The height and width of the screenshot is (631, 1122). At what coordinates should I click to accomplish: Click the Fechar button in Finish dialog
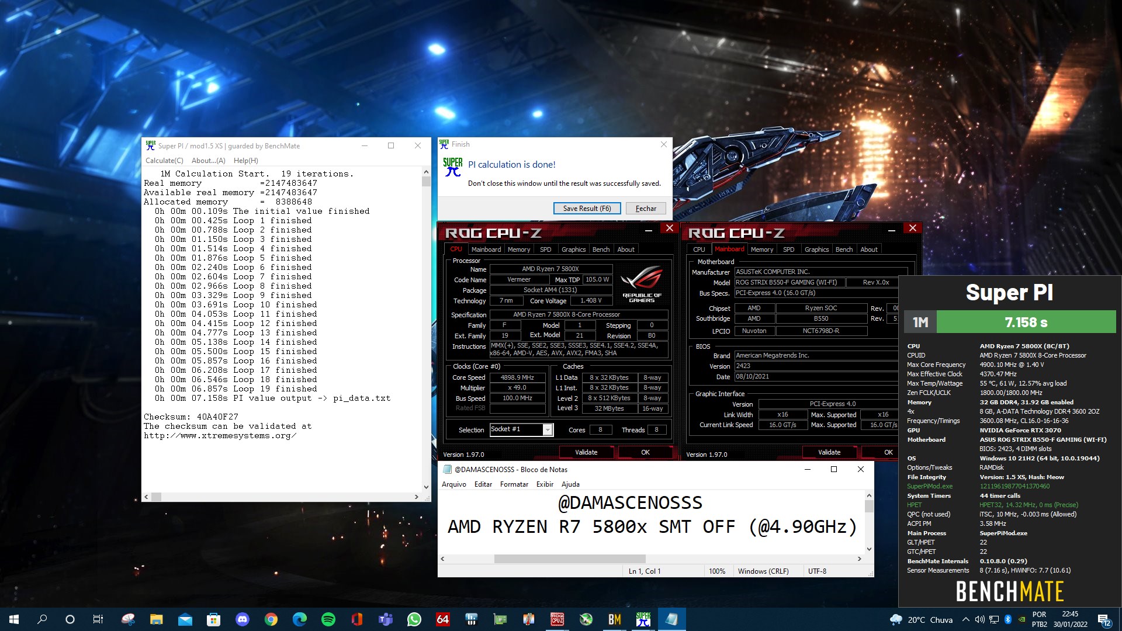click(646, 209)
